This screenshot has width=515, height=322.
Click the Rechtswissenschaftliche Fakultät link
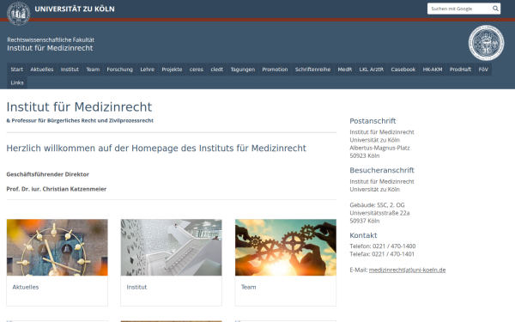tap(51, 39)
